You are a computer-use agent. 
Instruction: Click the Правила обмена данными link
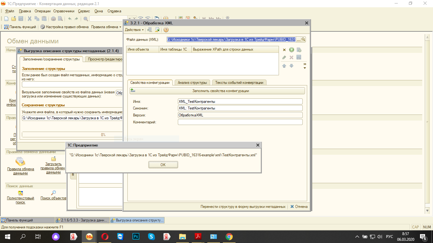[21, 171]
